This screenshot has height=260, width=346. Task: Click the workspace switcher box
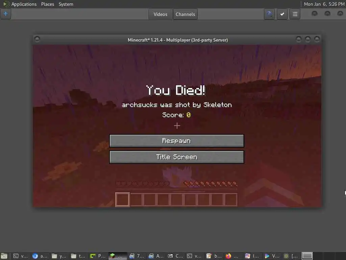pos(307,256)
